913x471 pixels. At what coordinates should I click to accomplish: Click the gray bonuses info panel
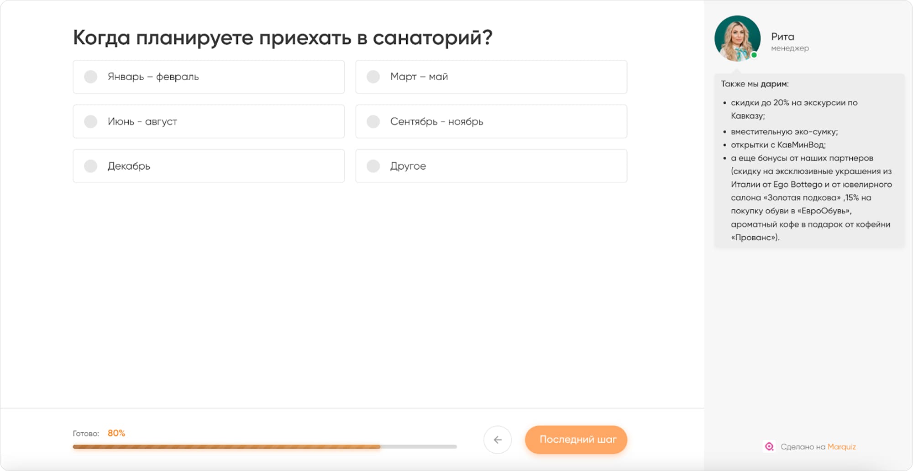808,160
